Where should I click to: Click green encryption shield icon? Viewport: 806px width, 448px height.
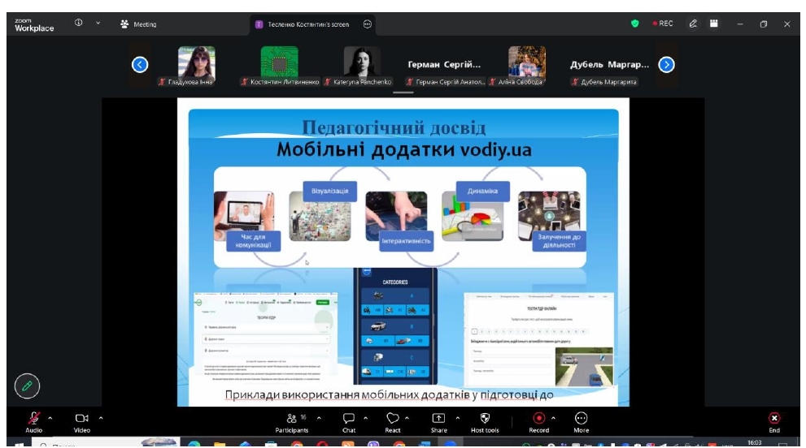635,24
